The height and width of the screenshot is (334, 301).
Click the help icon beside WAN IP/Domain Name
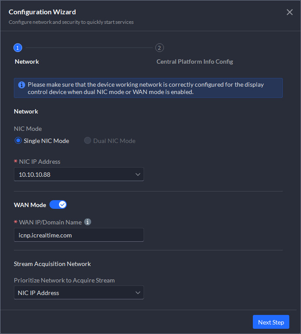pos(88,222)
